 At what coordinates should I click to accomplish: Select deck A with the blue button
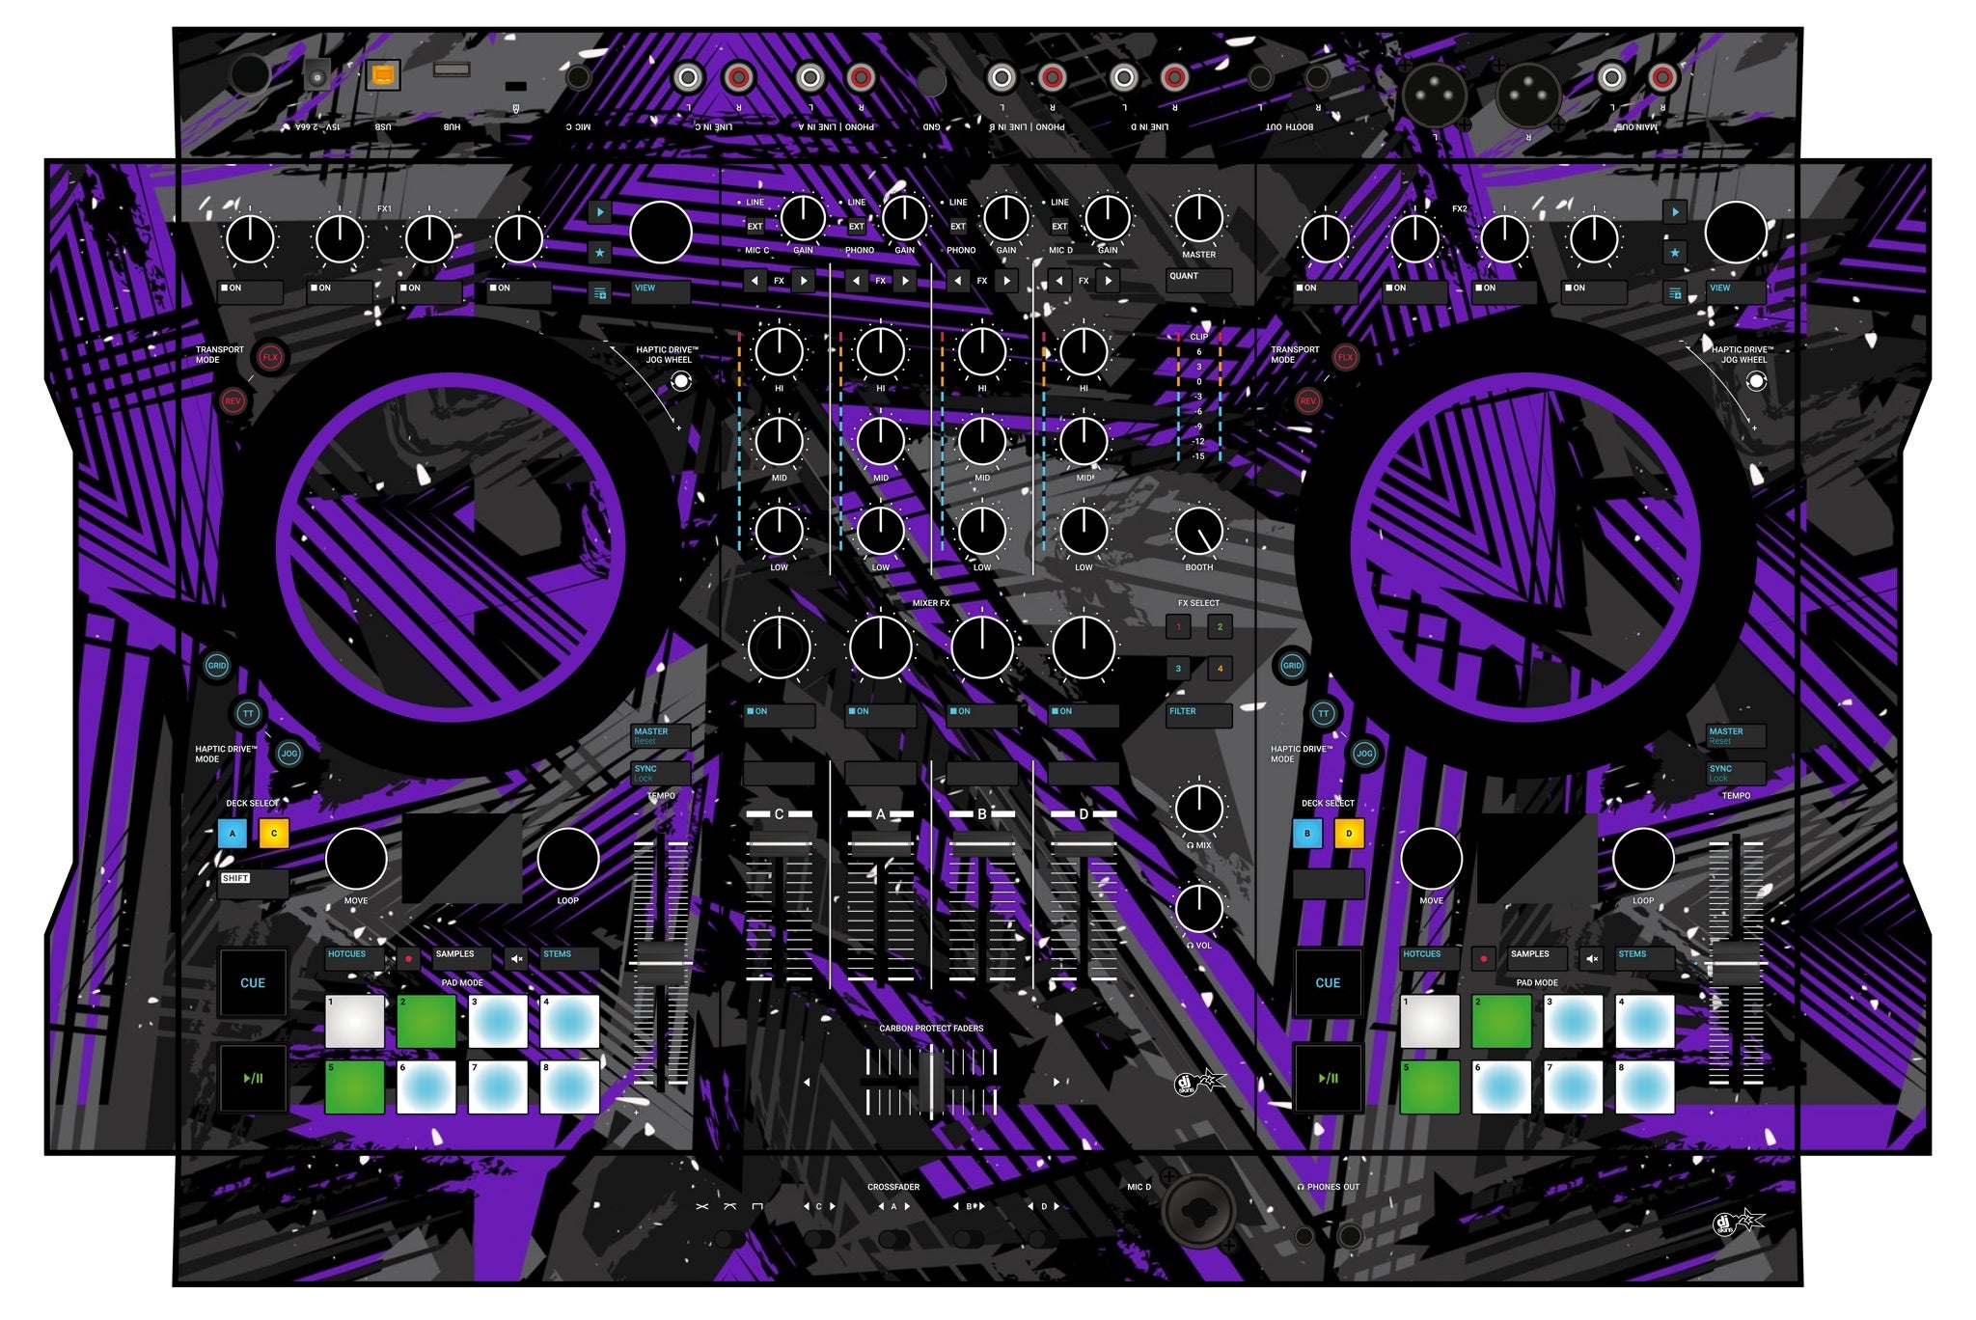[x=233, y=834]
